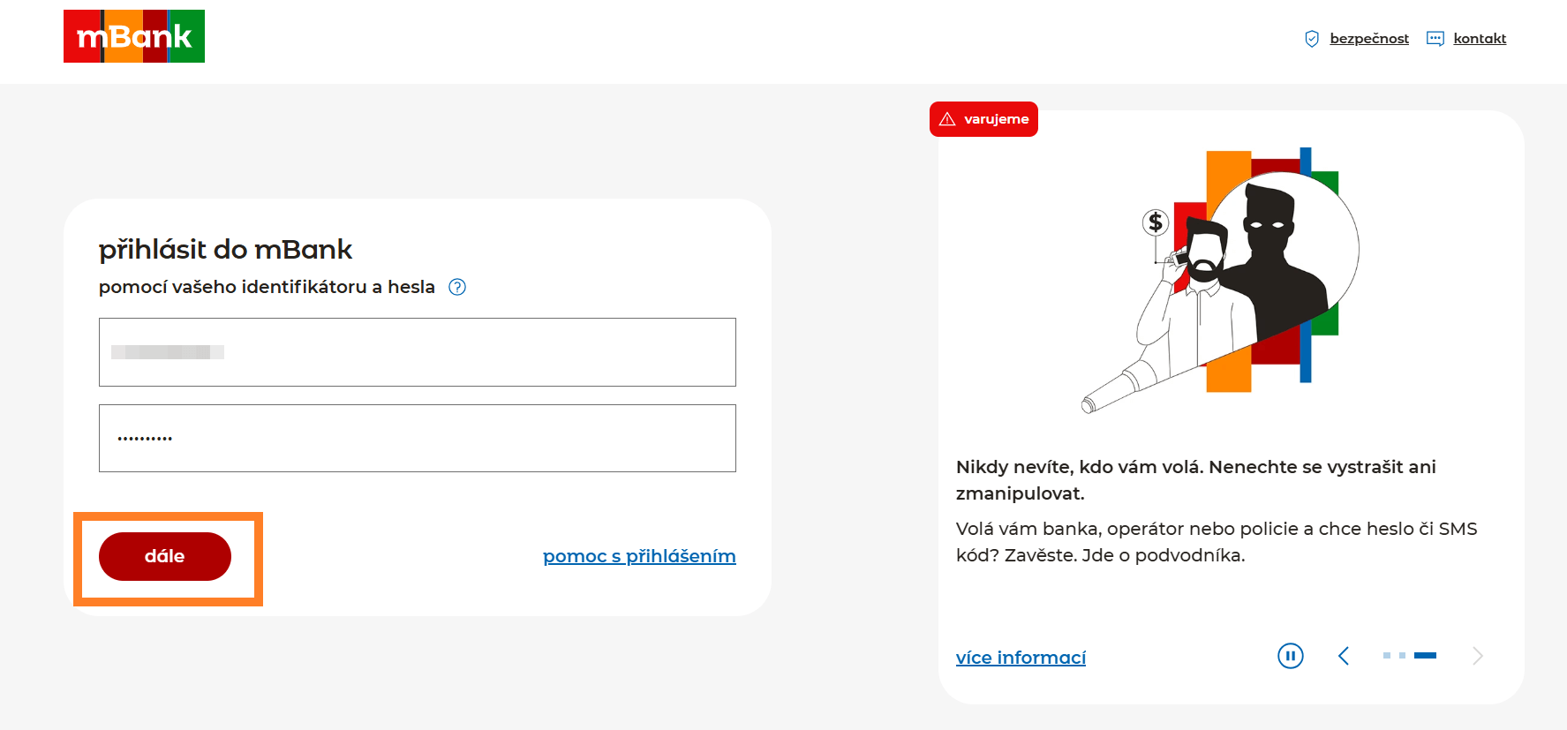Select the first carousel indicator dot
This screenshot has height=730, width=1567.
coord(1387,656)
